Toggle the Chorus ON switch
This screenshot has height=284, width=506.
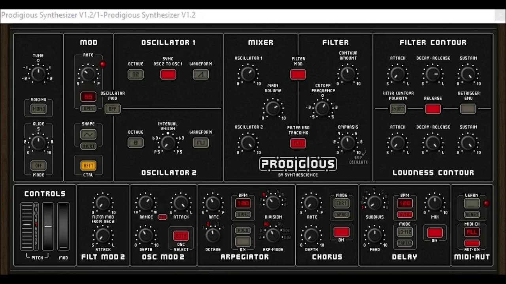(341, 232)
